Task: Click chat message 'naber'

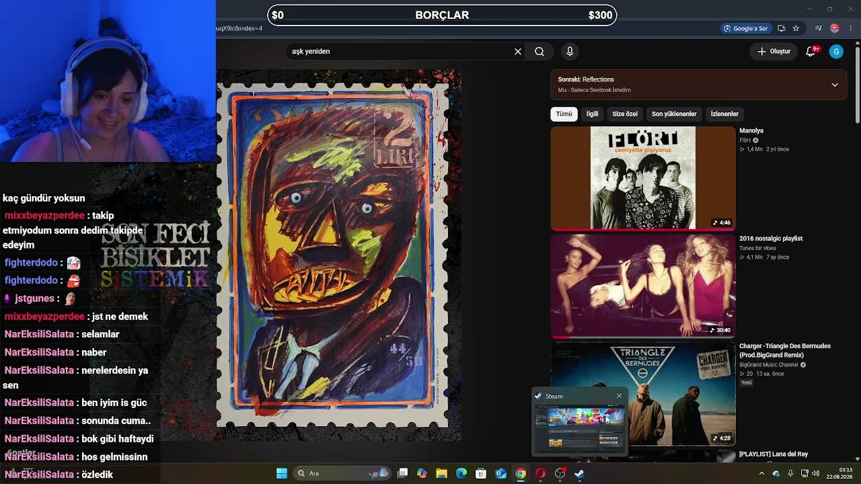Action: (93, 352)
